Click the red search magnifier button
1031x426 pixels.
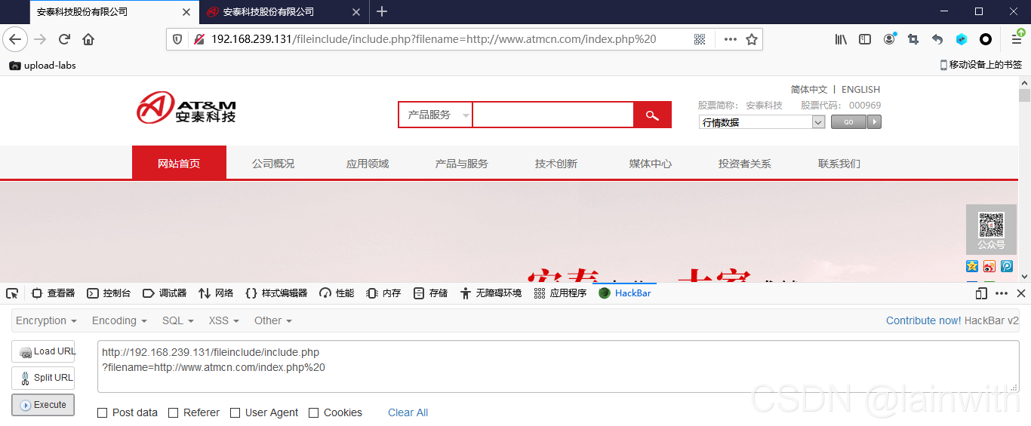click(652, 115)
